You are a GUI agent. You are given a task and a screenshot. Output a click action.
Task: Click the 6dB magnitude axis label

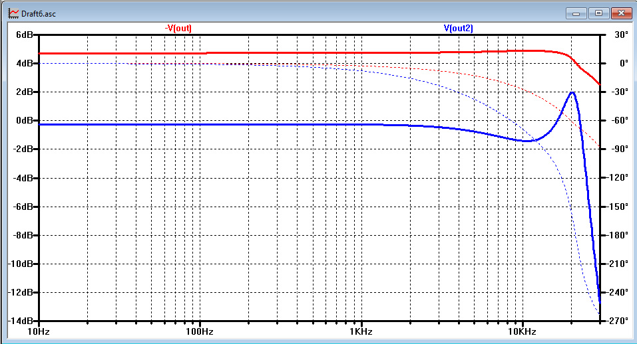click(x=24, y=35)
